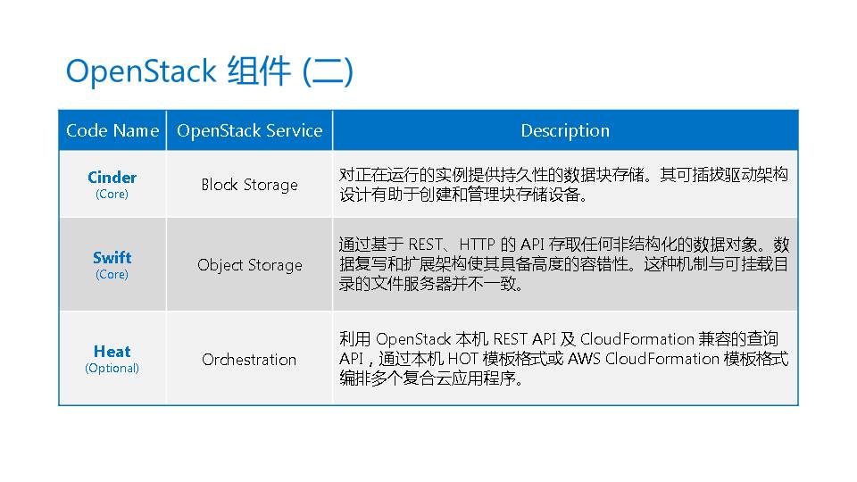Click the "Orchestration" service cell
857x482 pixels.
(x=249, y=360)
